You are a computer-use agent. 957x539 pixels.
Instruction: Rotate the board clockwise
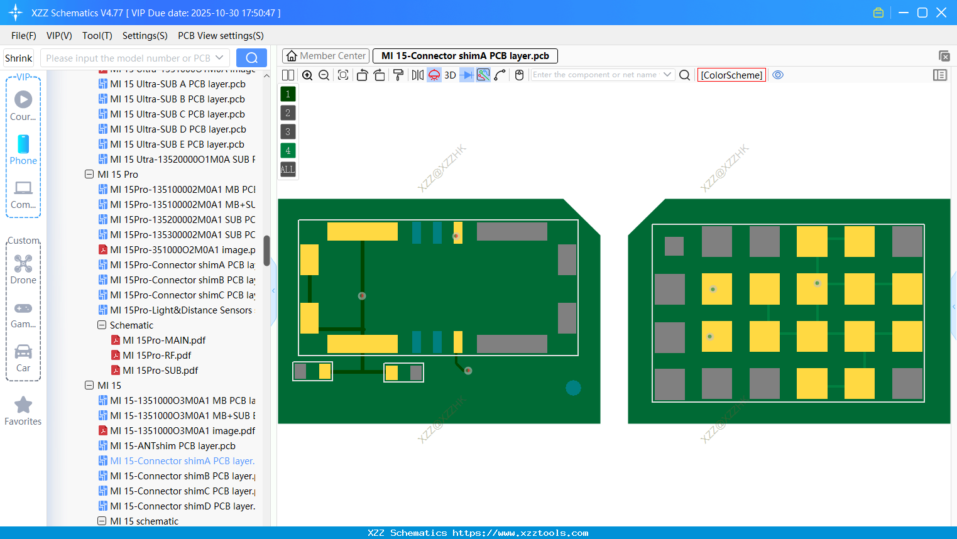[x=380, y=75]
